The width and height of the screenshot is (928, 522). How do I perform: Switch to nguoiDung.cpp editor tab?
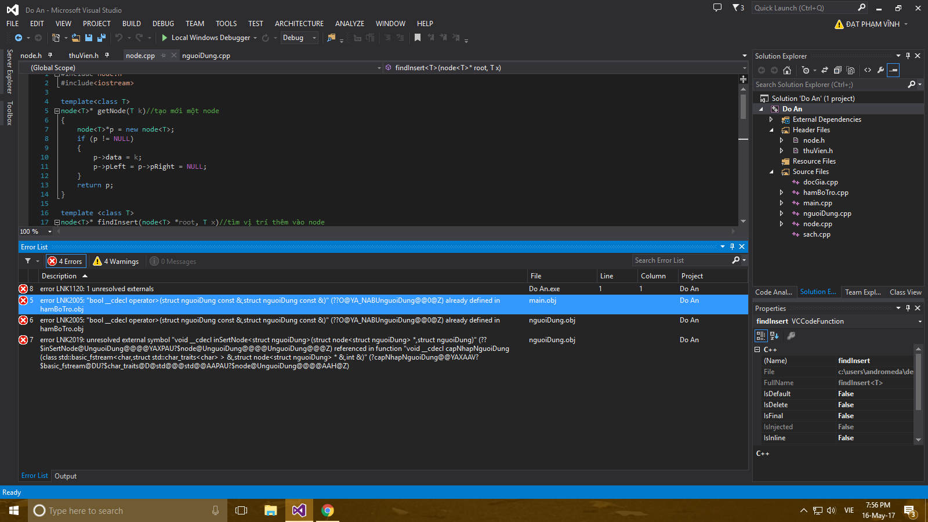[x=206, y=56]
